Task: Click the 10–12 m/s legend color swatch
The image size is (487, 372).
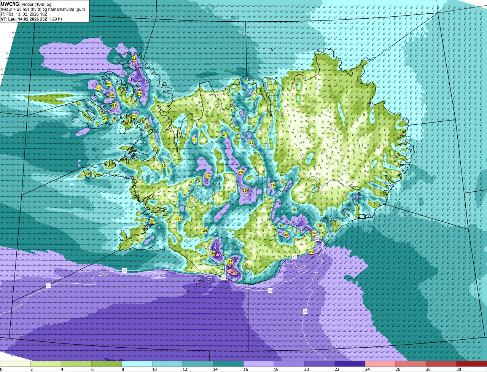Action: [x=167, y=364]
